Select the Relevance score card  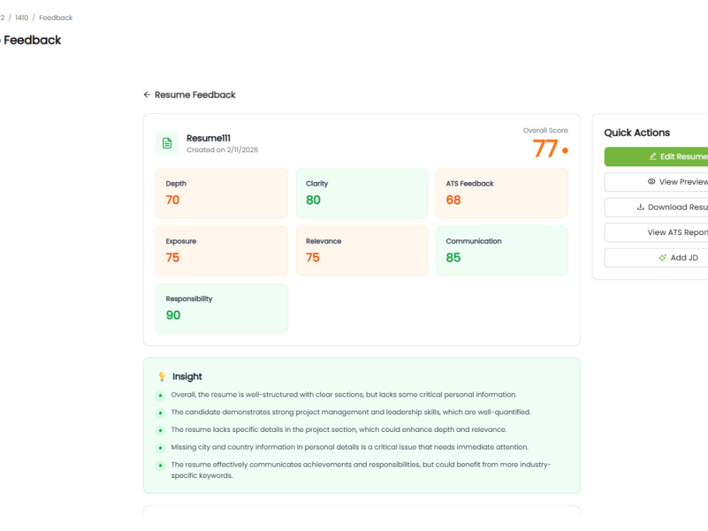[x=362, y=251]
